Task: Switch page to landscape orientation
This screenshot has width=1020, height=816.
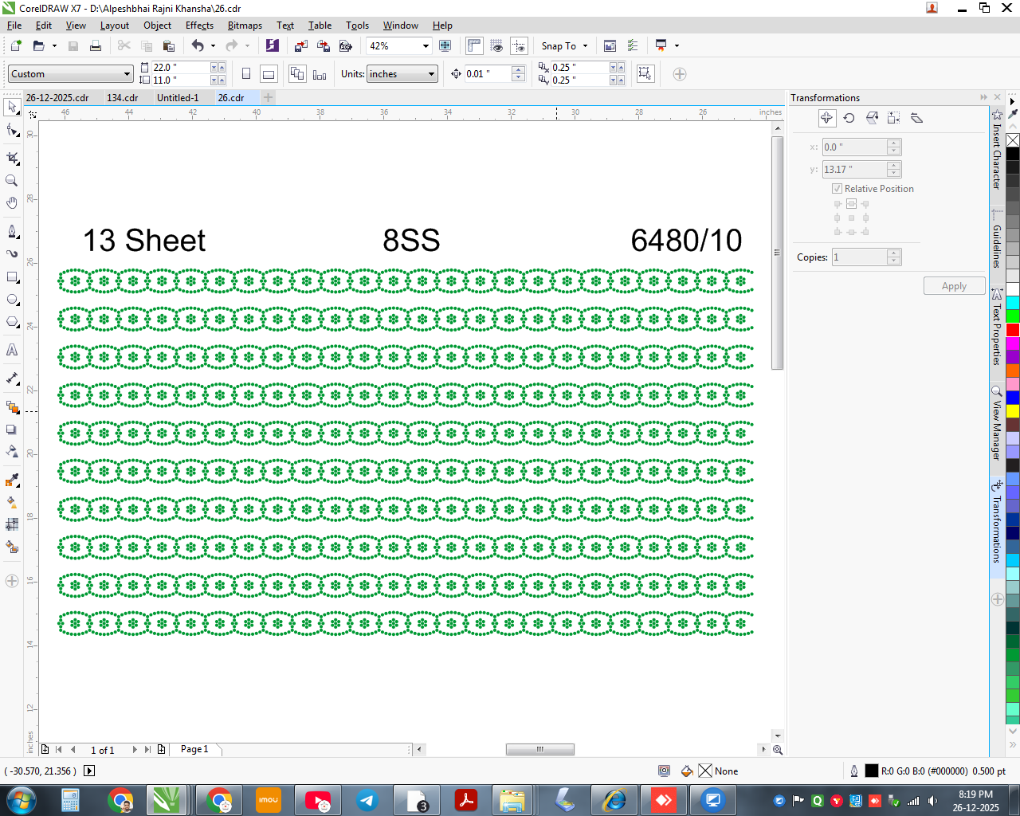Action: (269, 74)
